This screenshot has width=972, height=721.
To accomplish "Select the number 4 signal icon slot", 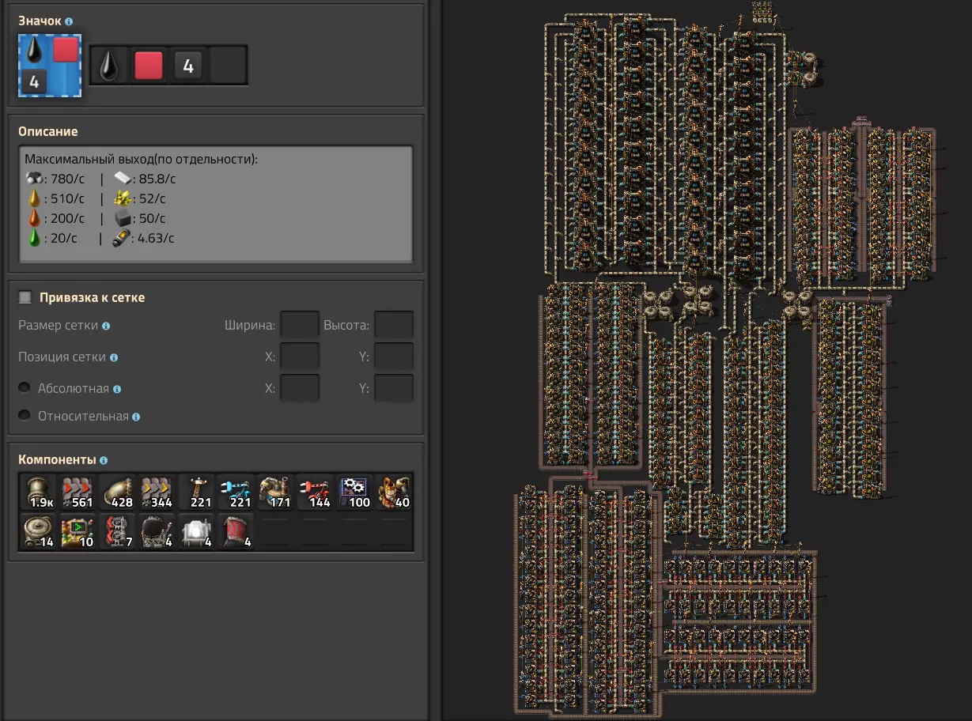I will pyautogui.click(x=188, y=65).
